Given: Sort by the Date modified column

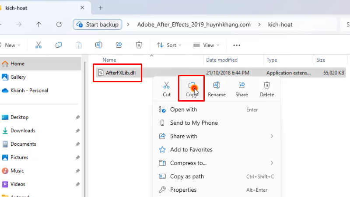Looking at the screenshot, I should coord(222,60).
